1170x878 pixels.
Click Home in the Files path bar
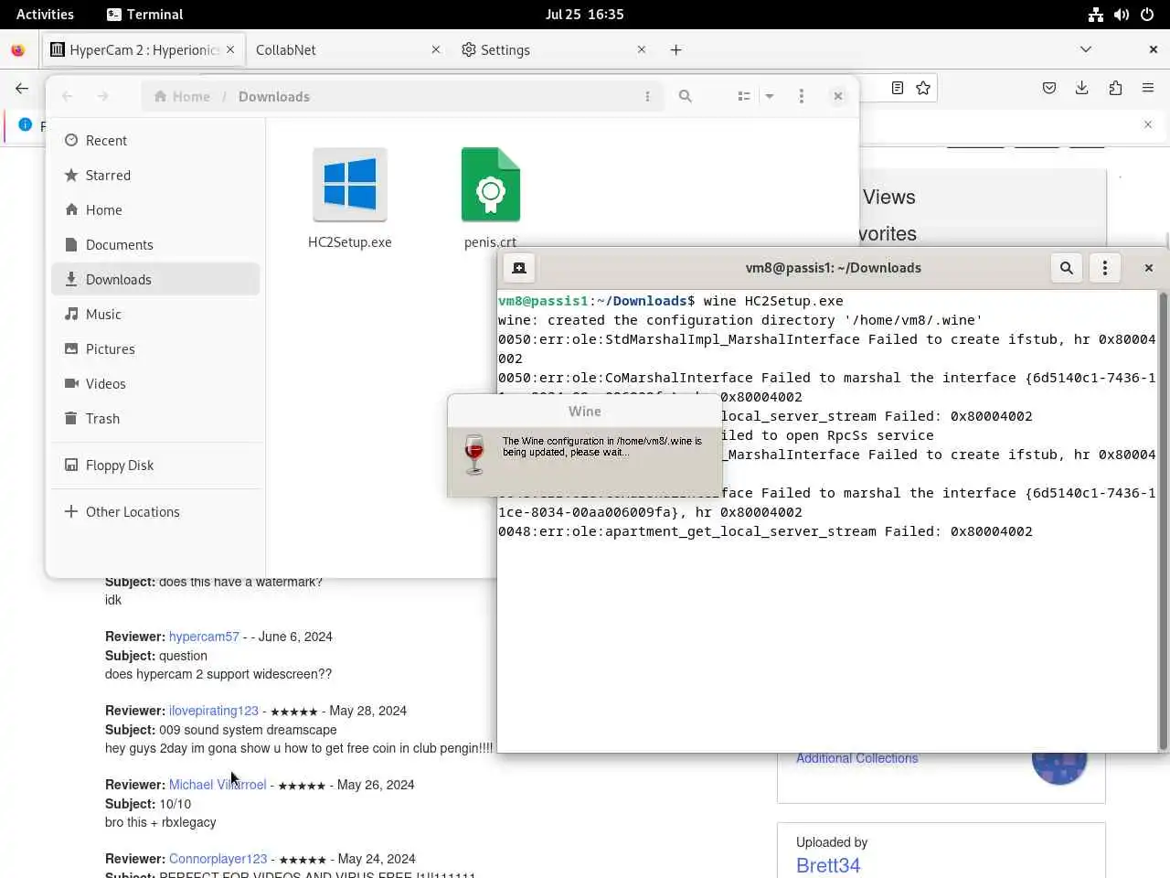(x=182, y=96)
